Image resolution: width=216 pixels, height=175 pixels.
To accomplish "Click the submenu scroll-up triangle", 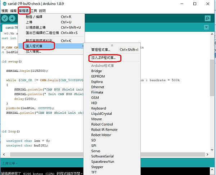I will click(112, 45).
